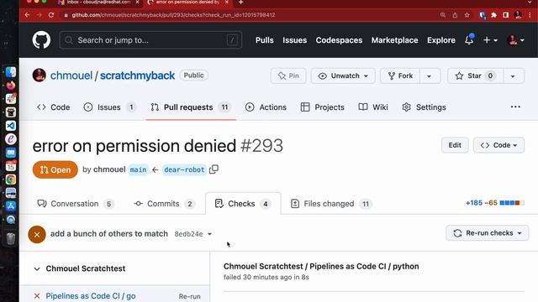Expand the Star lists dropdown arrow
Viewport: 538px width, 302px height.
click(x=513, y=75)
